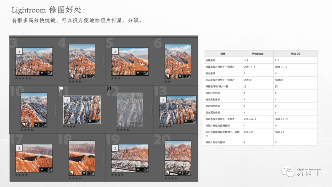Expand the stack count badge on photo 11
Screen dimensions: 332x187
(67, 100)
